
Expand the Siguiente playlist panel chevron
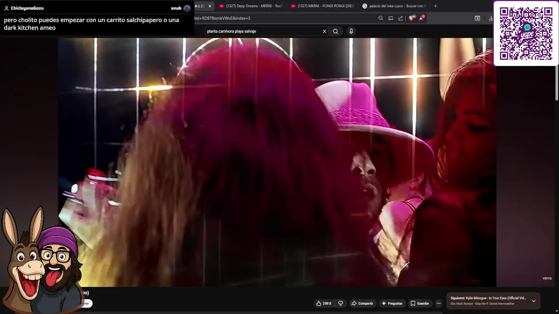[x=534, y=301]
